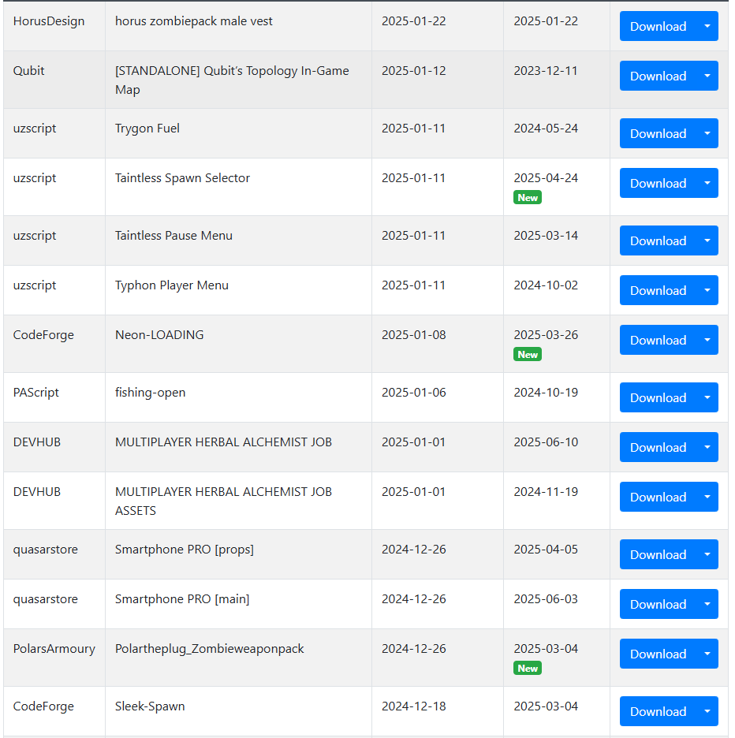Open dropdown arrow for Smartphone PRO [props]
Screen dimensions: 735x738
point(707,554)
